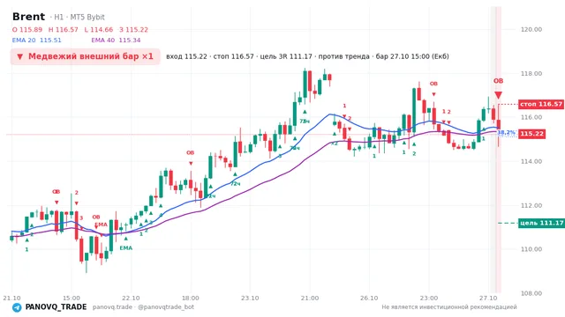Screen dimensions: 565x317
Task: Click the Brent chart title
Action: click(28, 17)
